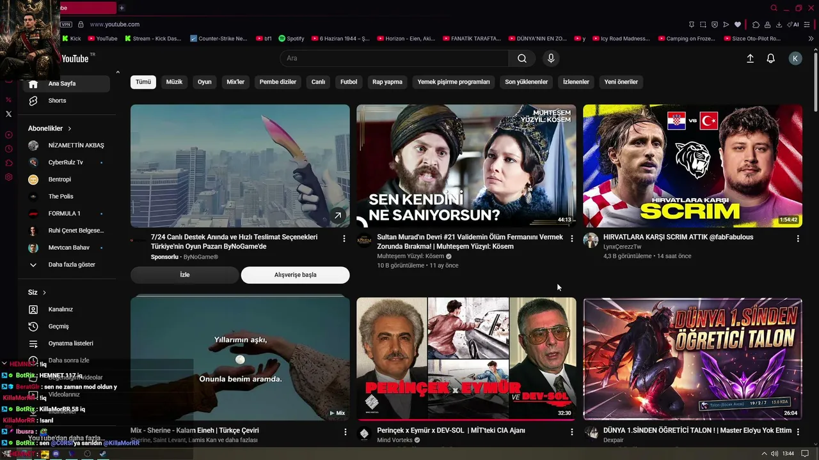Open the Kick bookmark in bookmarks bar
The width and height of the screenshot is (819, 460).
pos(72,38)
